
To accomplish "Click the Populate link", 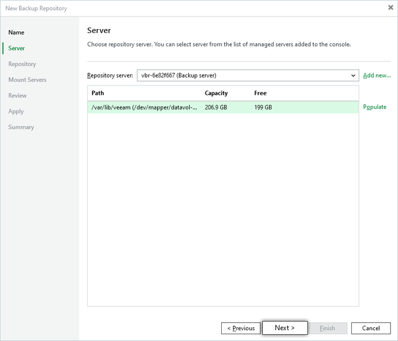I will pos(375,107).
